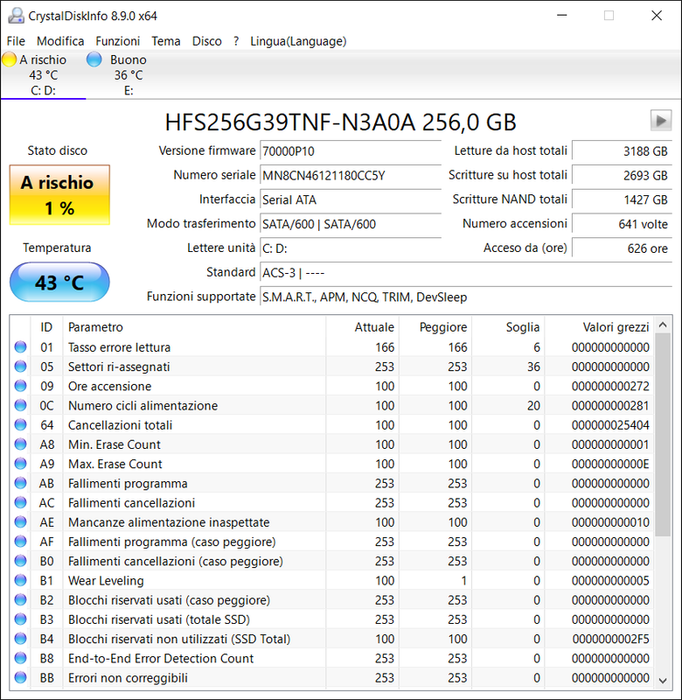Screen dimensions: 682x700
Task: Click status dot for Max. Erase Count
Action: click(20, 464)
